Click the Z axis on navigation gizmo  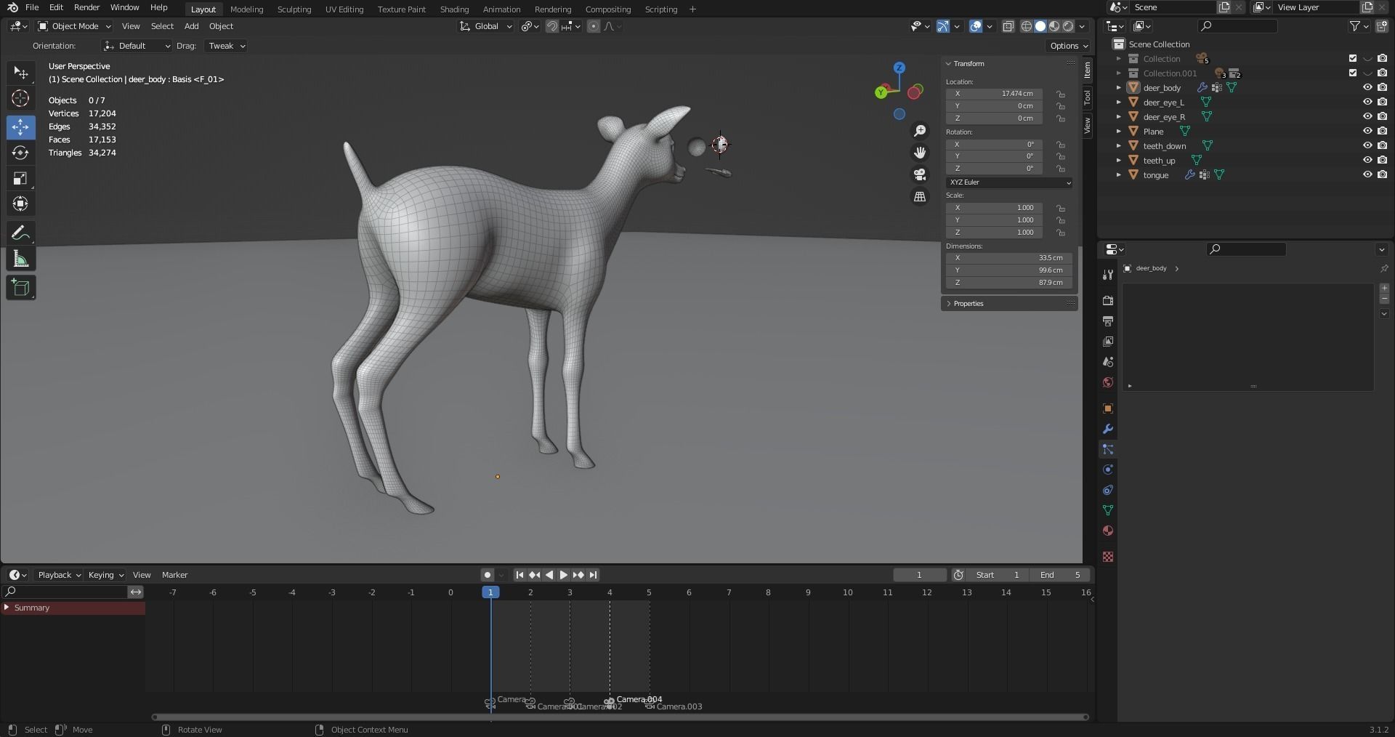tap(899, 68)
